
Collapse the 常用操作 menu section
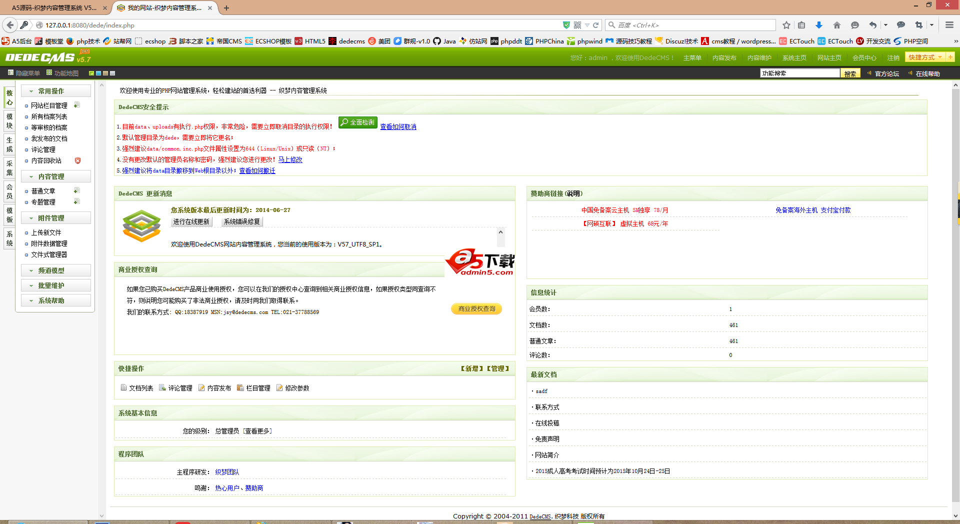tap(56, 91)
